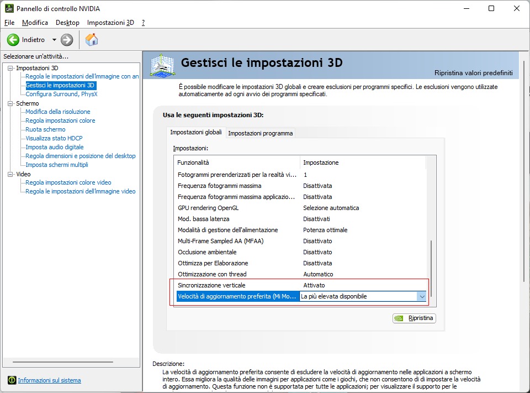
Task: Click Ripristina valori predefiniti link
Action: coord(474,73)
